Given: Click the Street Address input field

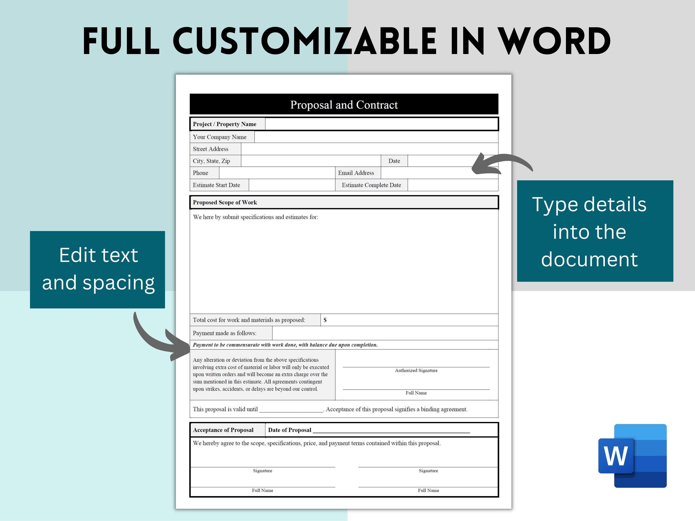Looking at the screenshot, I should (369, 149).
